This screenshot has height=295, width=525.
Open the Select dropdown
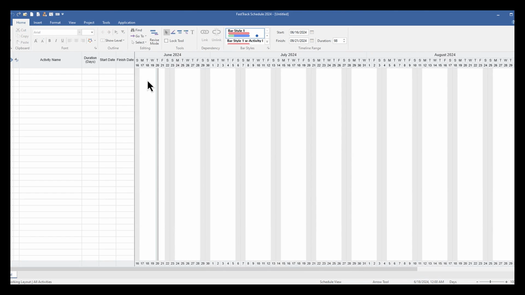point(139,43)
